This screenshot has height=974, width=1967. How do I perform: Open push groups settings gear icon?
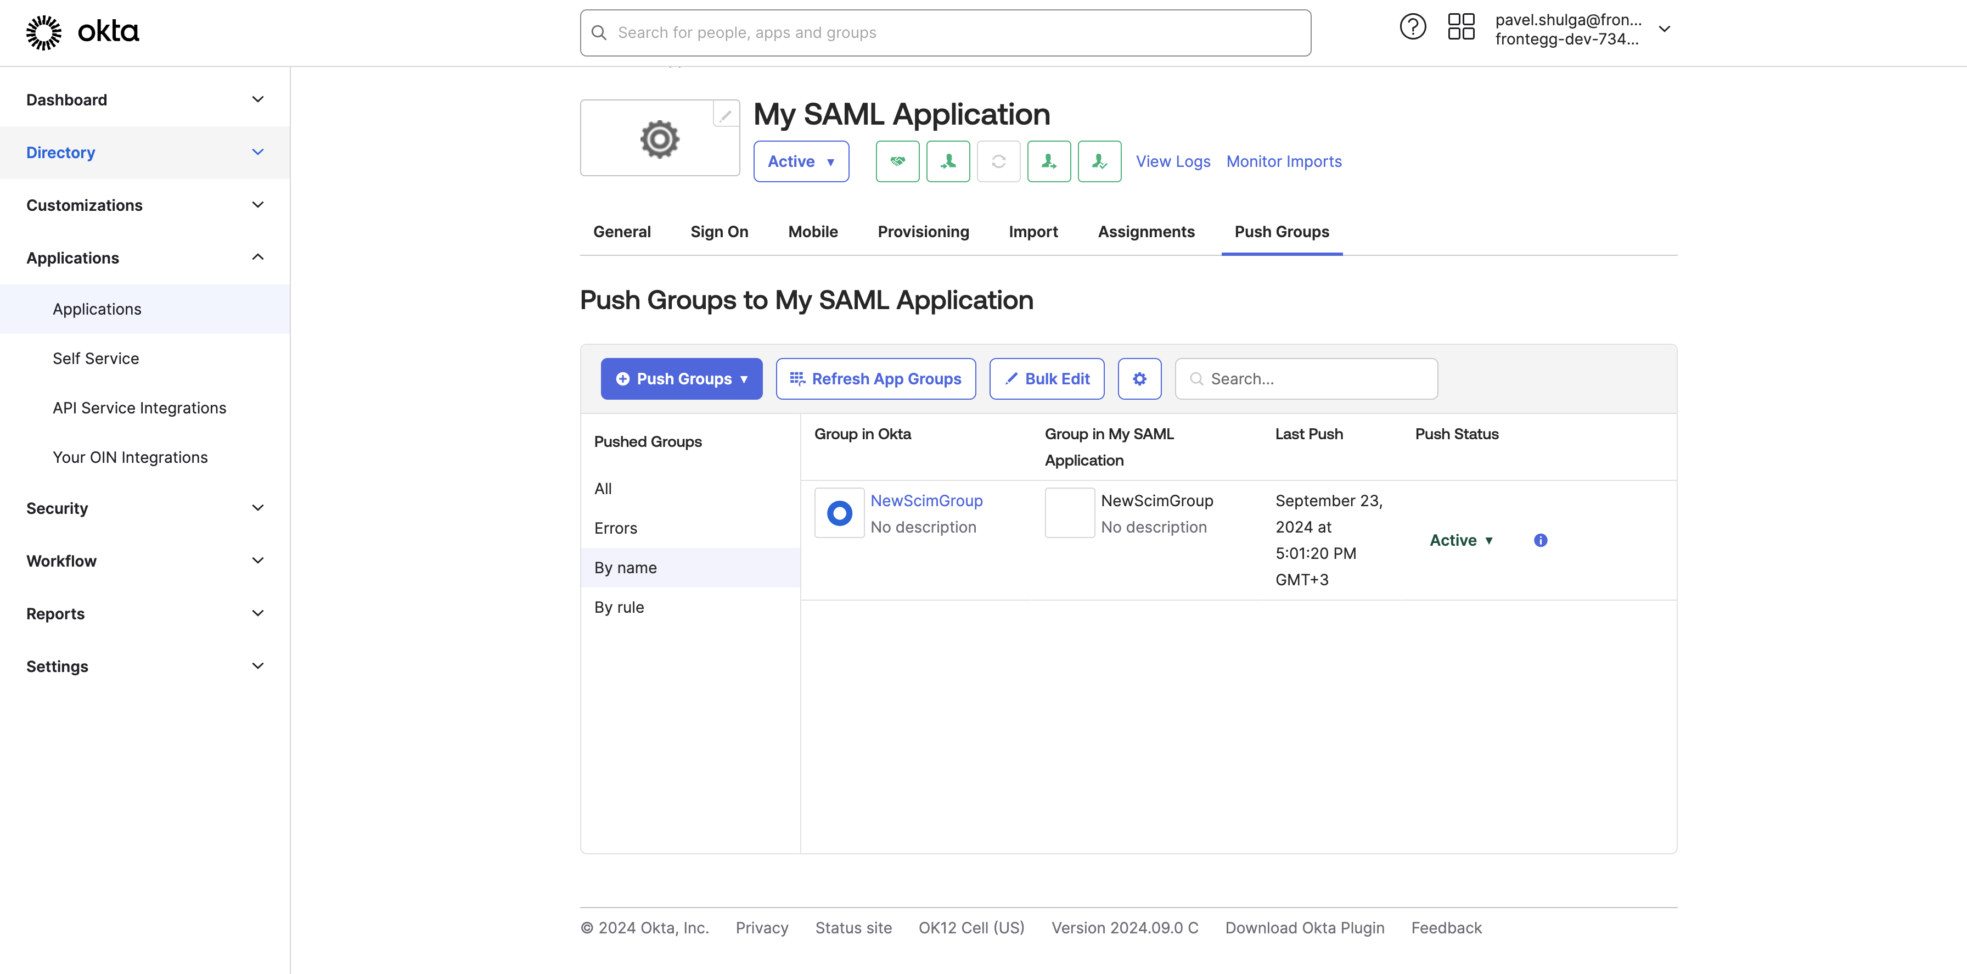pyautogui.click(x=1139, y=379)
